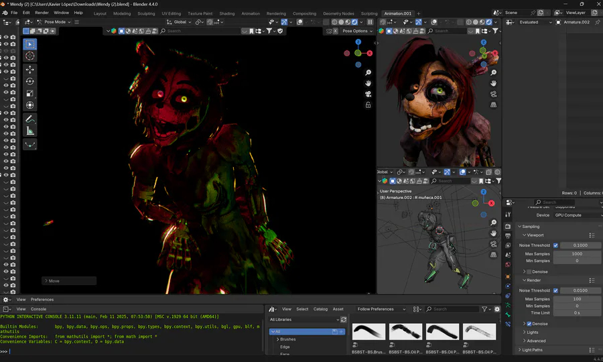Screen dimensions: 603x362
Task: Open Console menu in Python console
Action: [x=38, y=309]
